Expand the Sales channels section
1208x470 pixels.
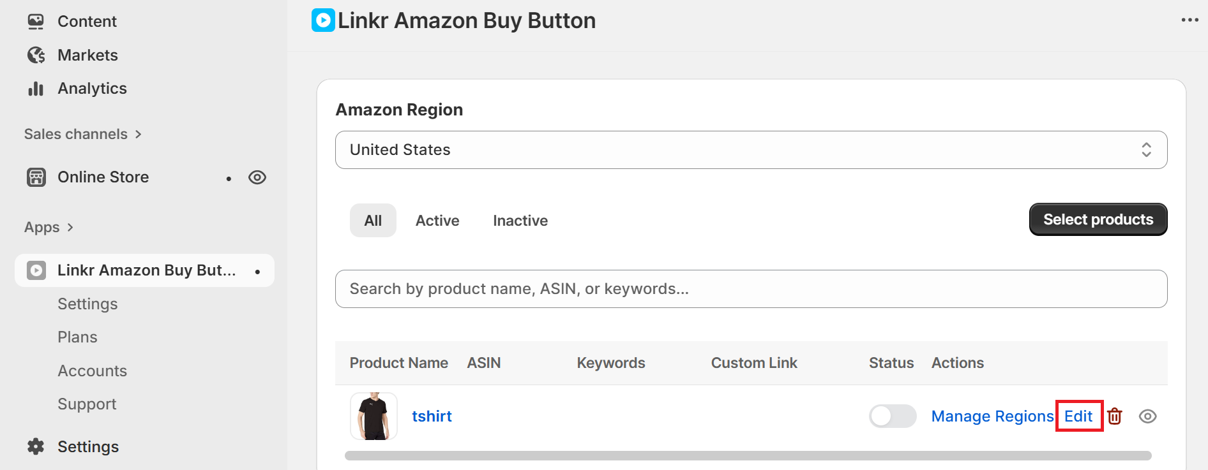(138, 134)
